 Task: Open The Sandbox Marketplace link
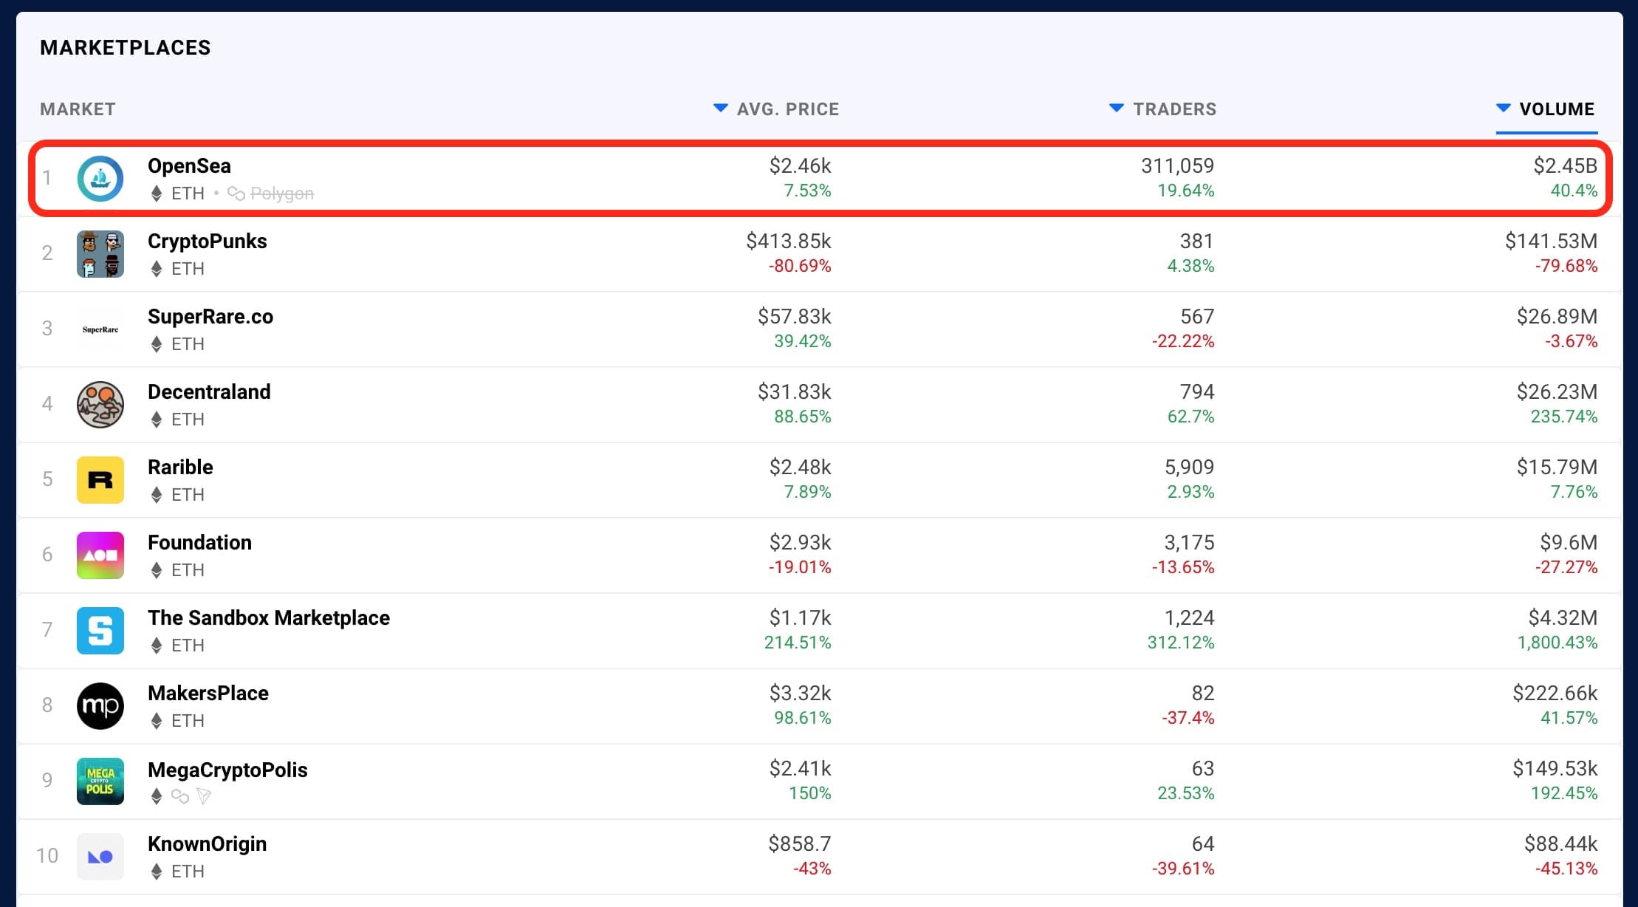(268, 618)
